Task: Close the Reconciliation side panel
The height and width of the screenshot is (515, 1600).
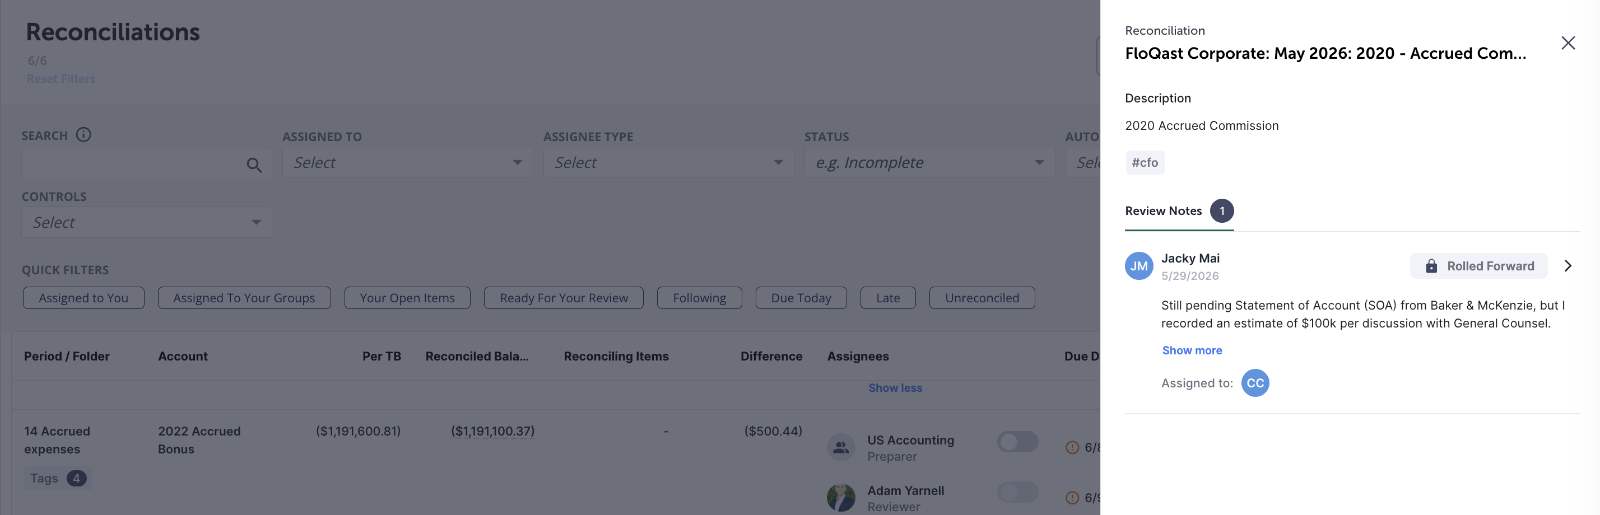Action: (1568, 43)
